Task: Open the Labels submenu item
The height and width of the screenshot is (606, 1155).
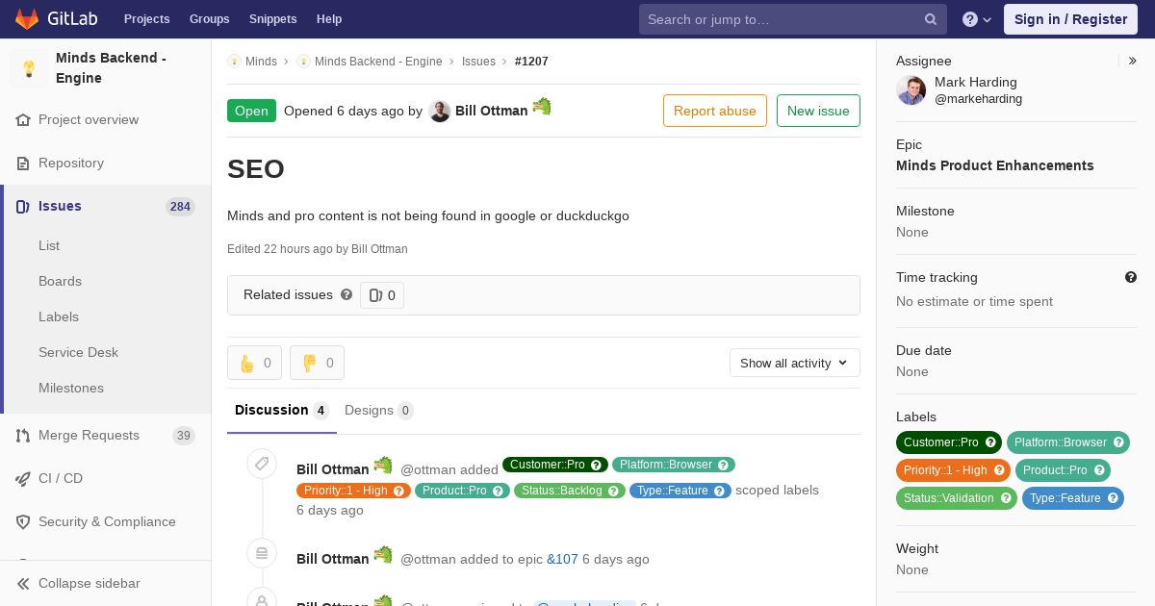Action: [x=59, y=317]
